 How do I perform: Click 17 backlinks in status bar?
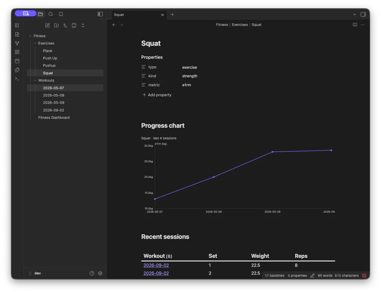pos(274,275)
